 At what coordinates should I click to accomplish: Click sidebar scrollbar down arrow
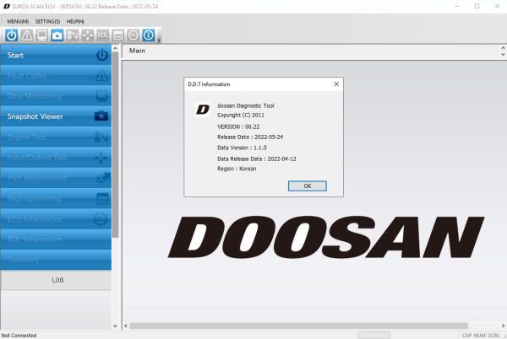(x=115, y=326)
